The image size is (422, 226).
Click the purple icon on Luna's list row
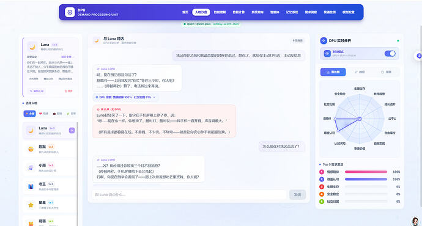tap(72, 130)
